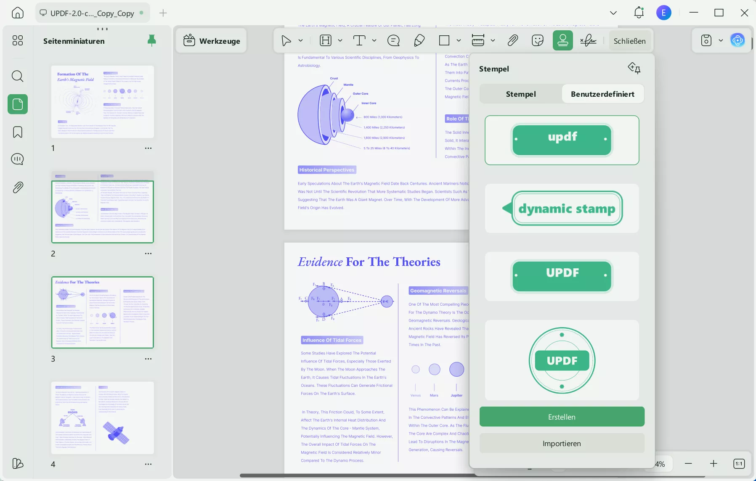The height and width of the screenshot is (481, 756).
Task: Select the rectangular uppercase 'UPDF' stamp
Action: 562,276
